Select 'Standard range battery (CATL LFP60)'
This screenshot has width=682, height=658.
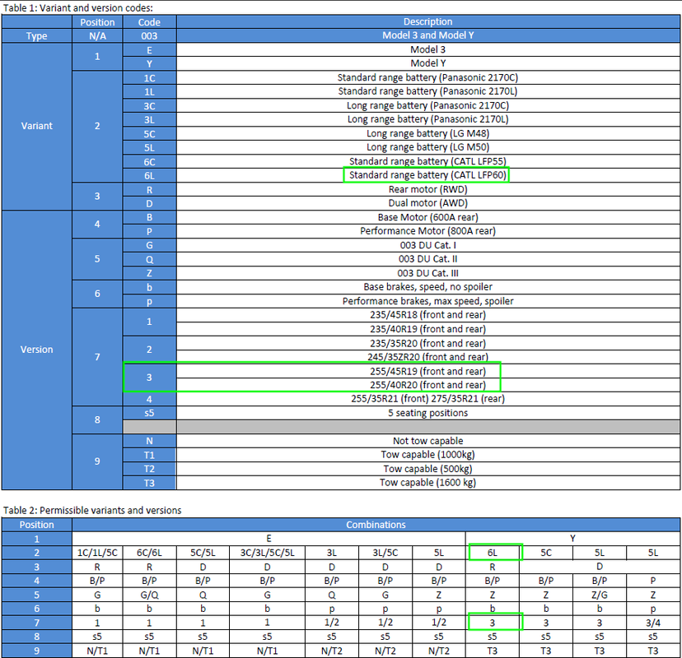pyautogui.click(x=428, y=175)
